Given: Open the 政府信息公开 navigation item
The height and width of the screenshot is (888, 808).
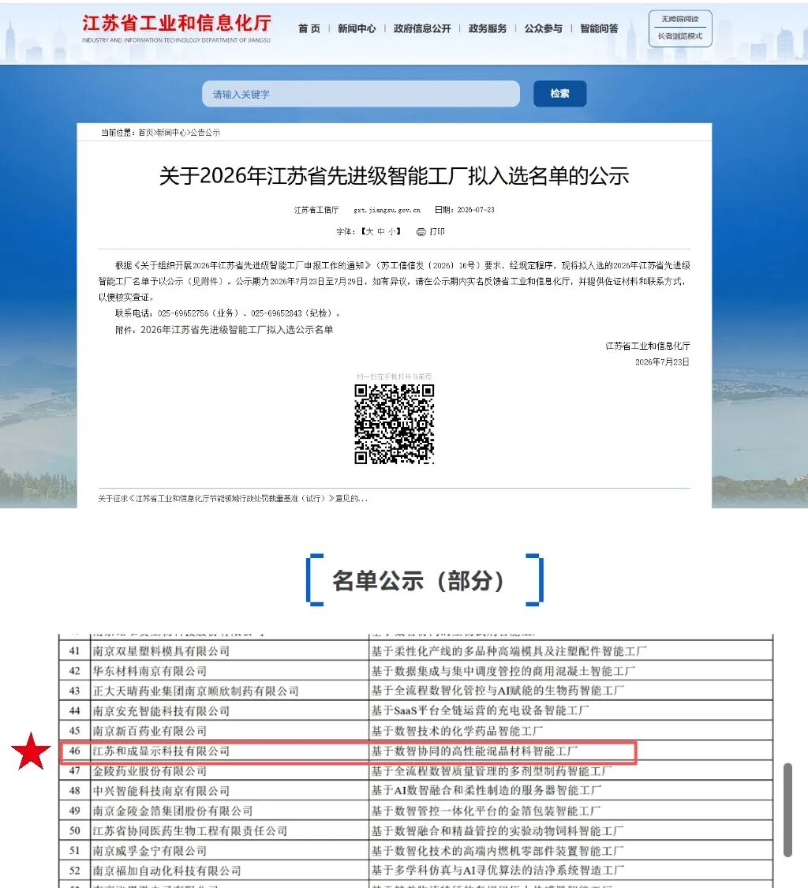Looking at the screenshot, I should (422, 28).
